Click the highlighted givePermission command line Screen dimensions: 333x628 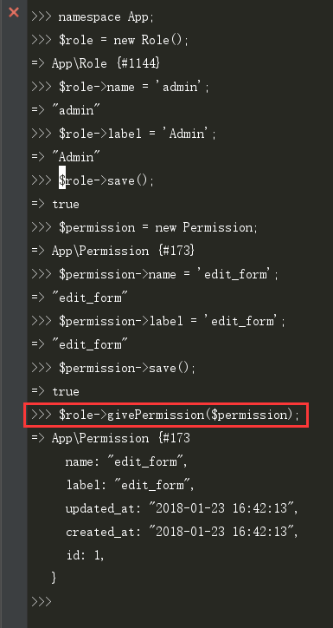point(166,415)
